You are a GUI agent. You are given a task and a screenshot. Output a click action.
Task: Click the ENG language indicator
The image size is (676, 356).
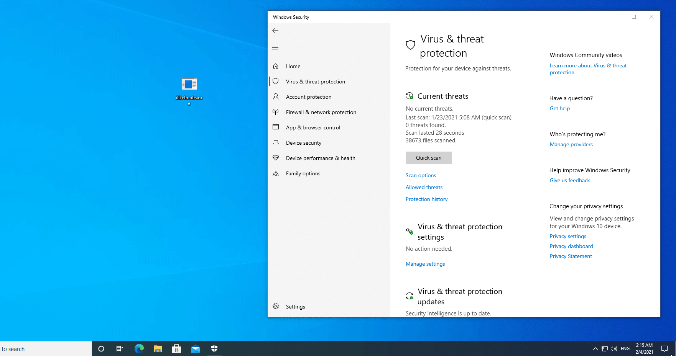(x=625, y=349)
